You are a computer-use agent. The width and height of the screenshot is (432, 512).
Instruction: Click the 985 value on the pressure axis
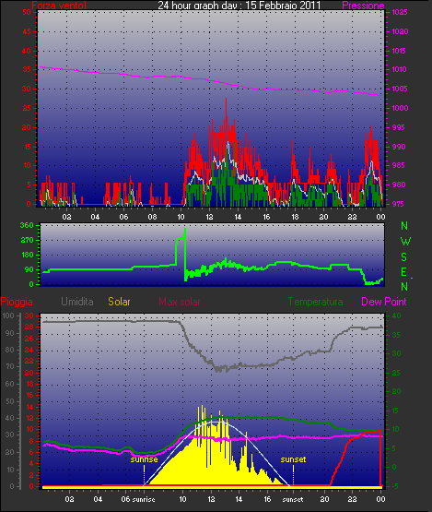click(398, 165)
